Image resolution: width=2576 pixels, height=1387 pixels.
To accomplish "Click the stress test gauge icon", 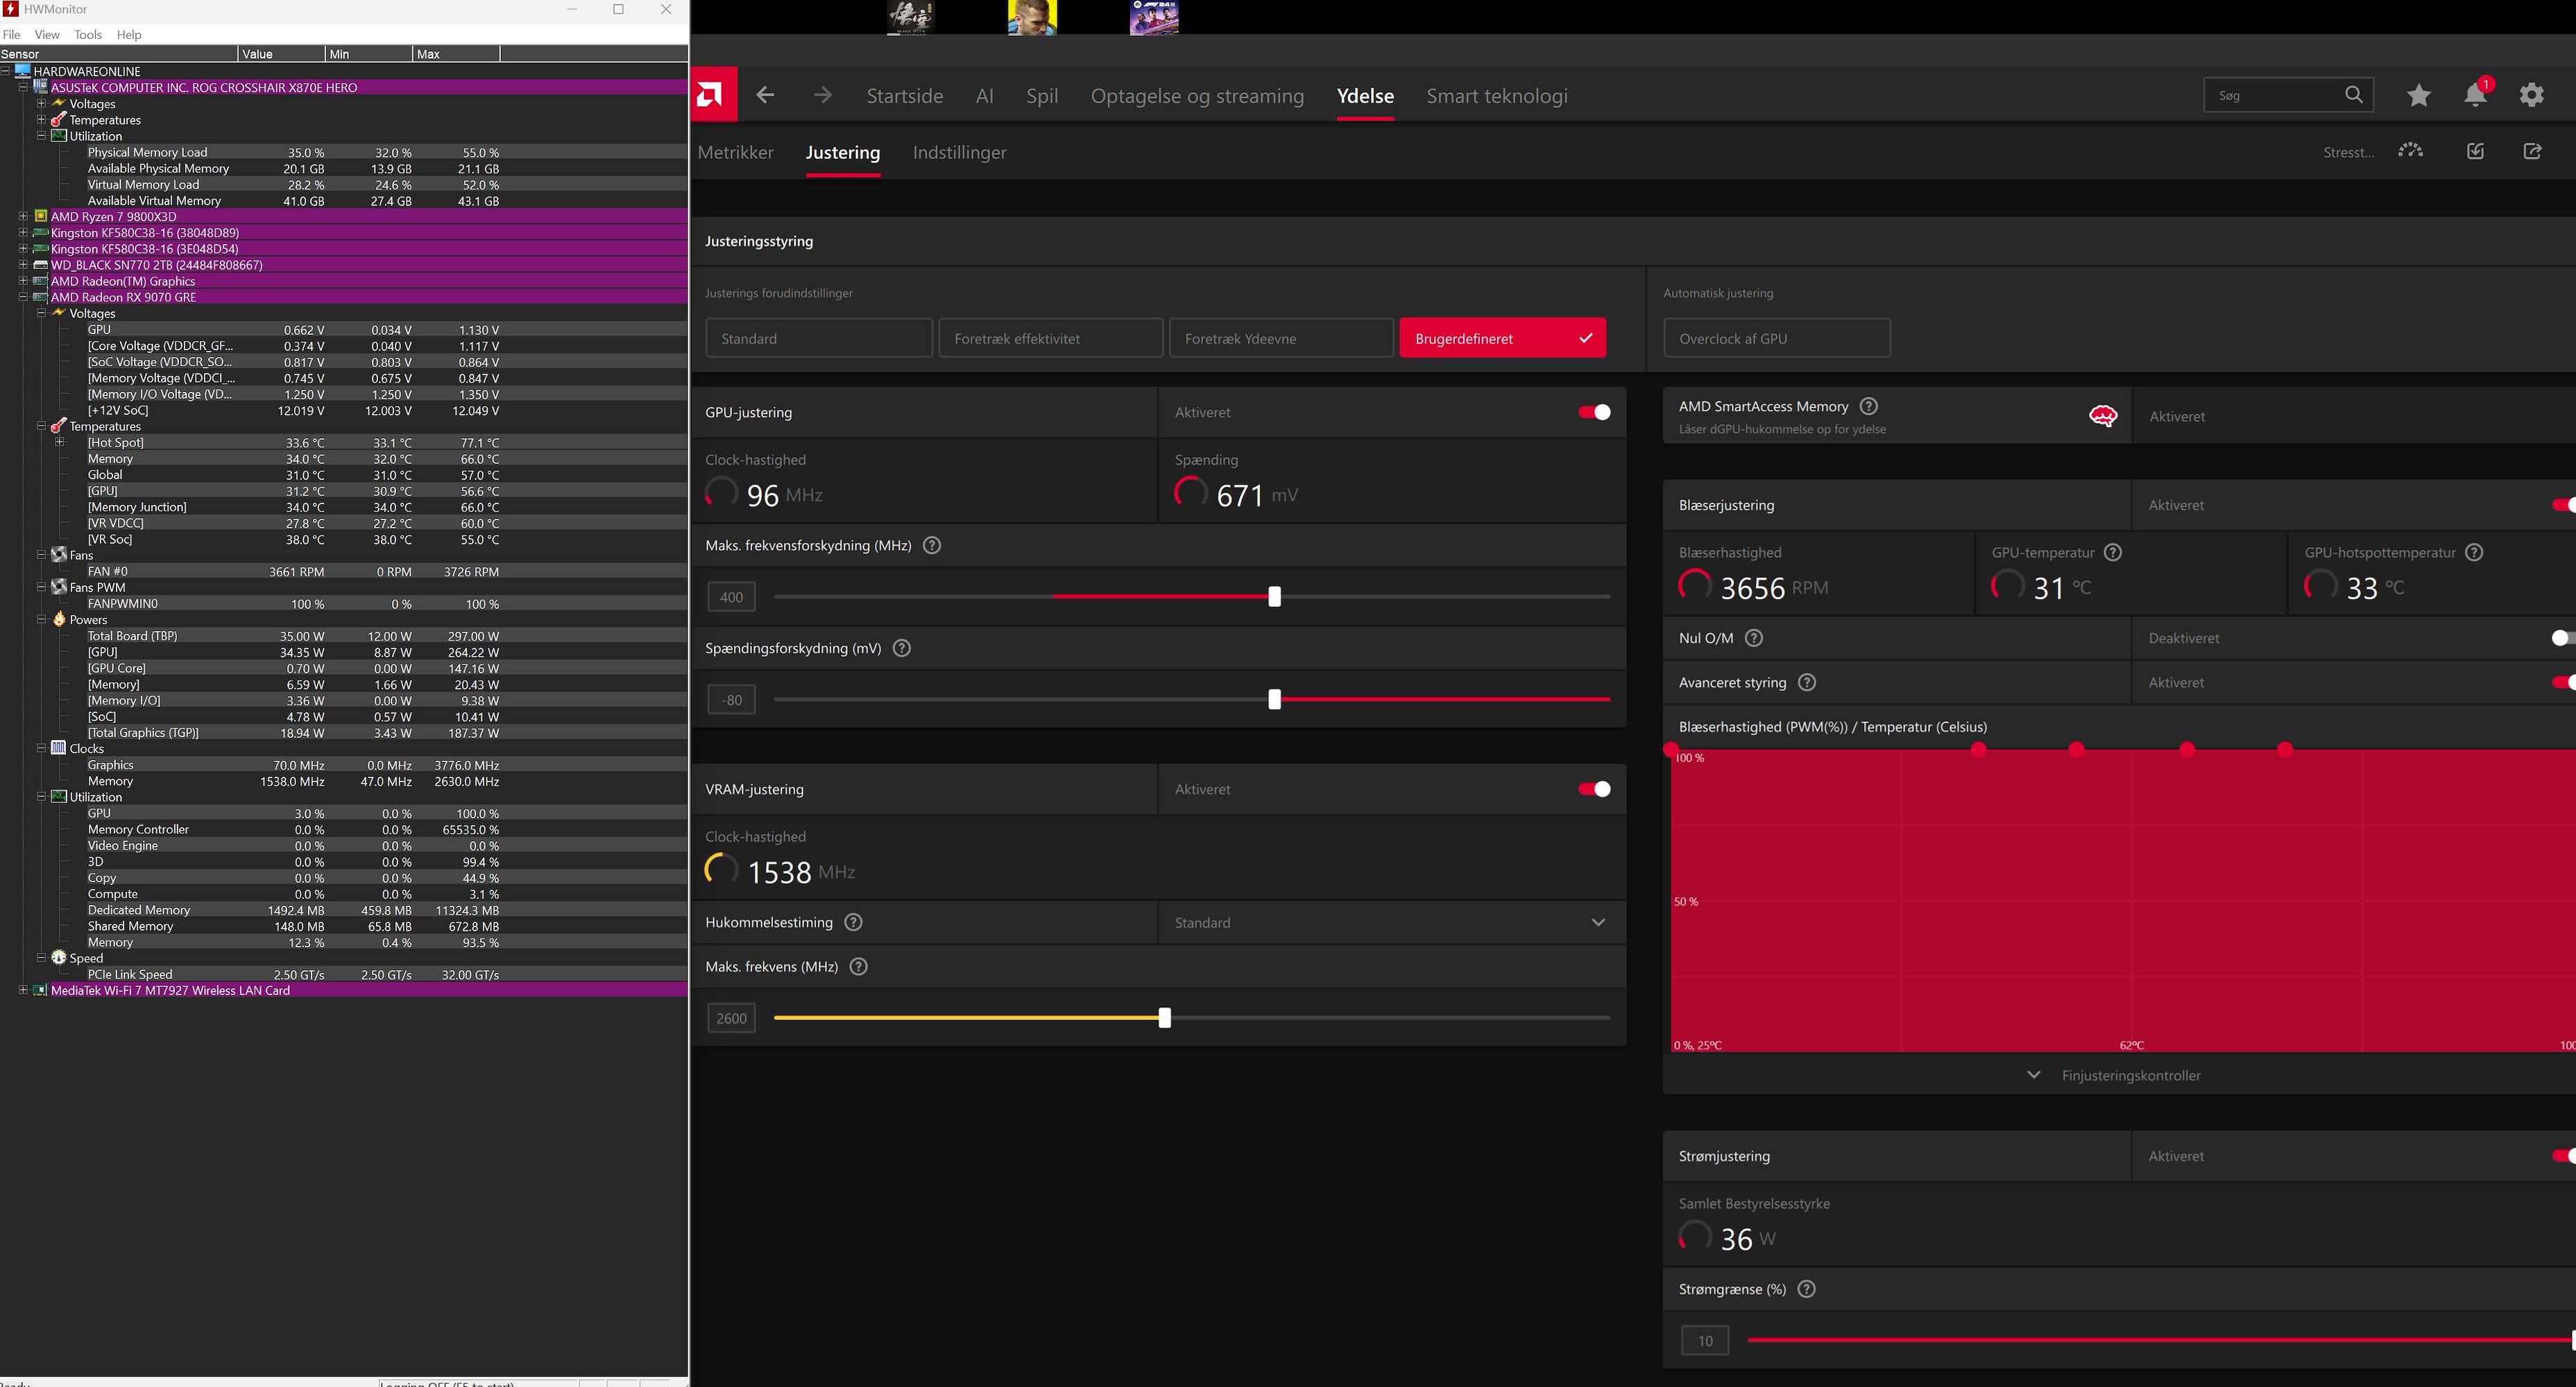I will click(x=2410, y=151).
